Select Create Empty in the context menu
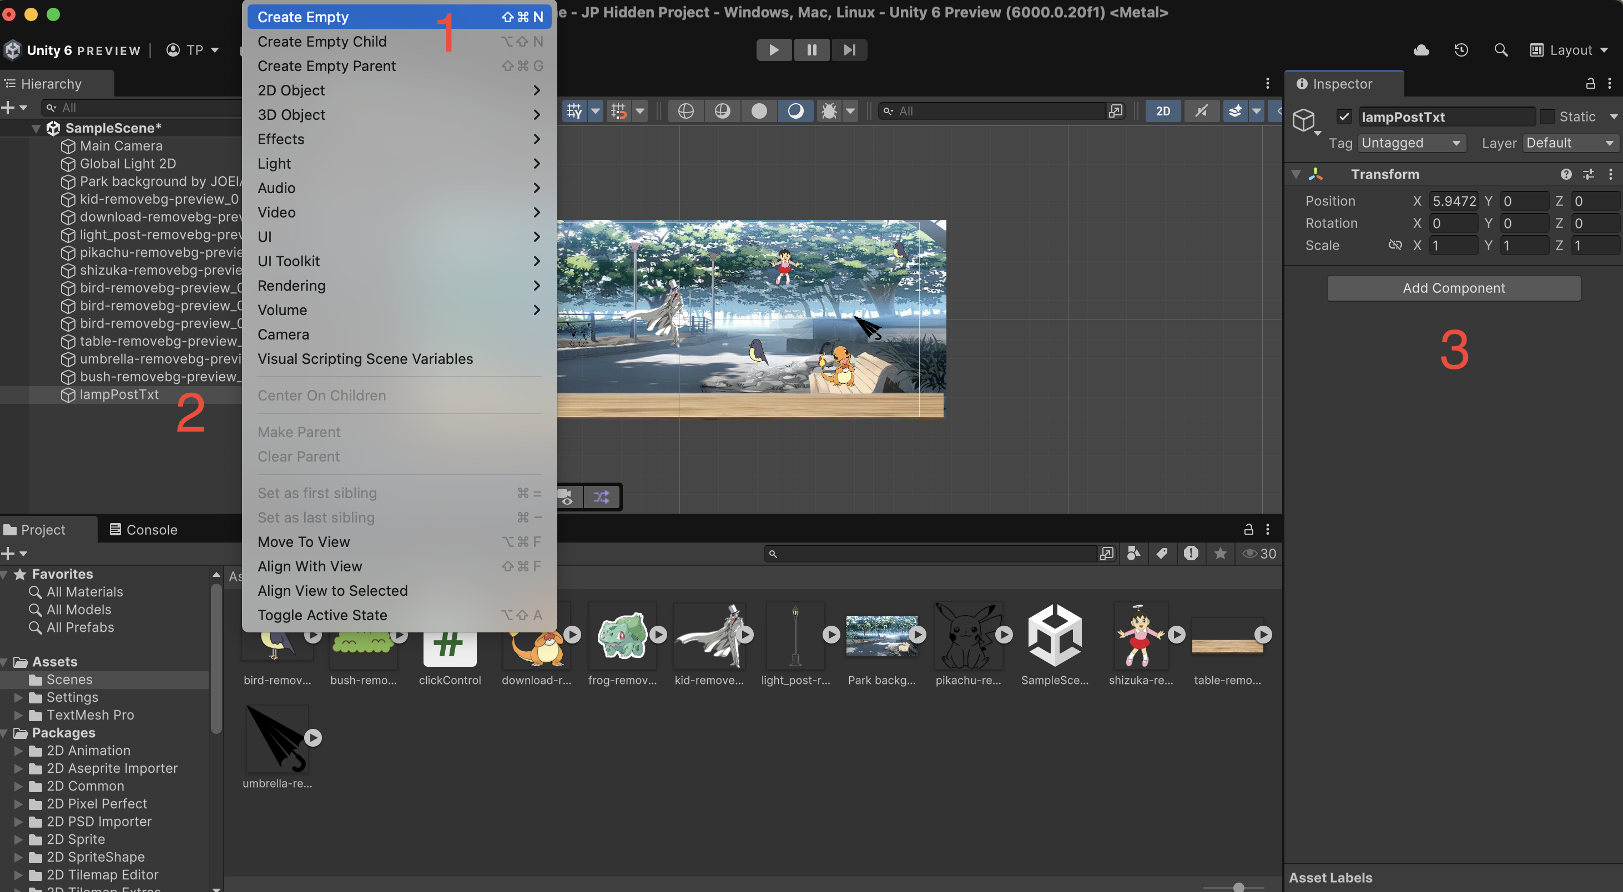 point(399,17)
